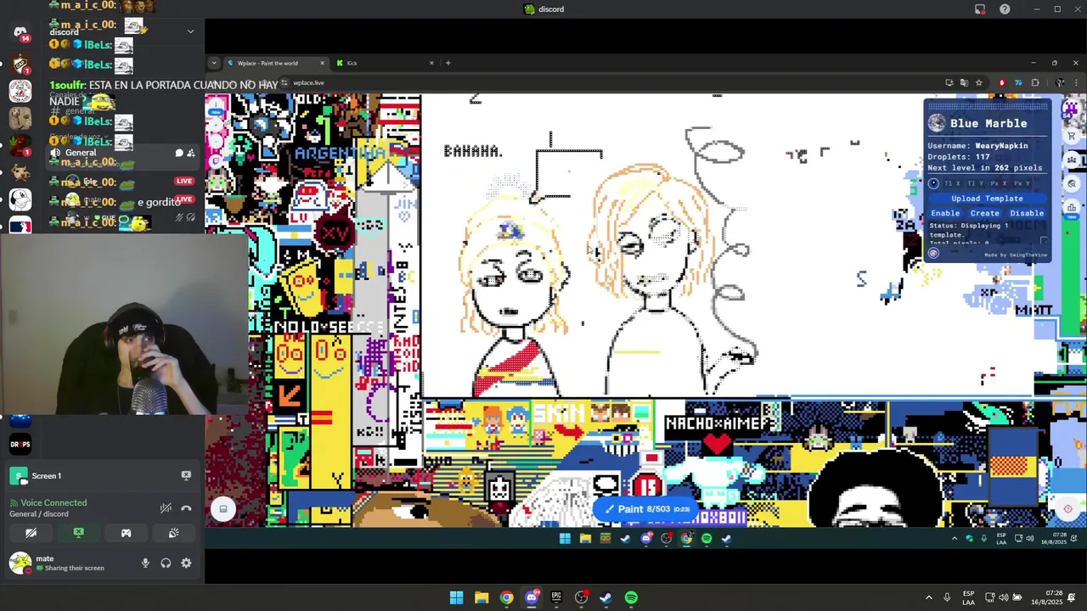
Task: Open Google Chrome on main taskbar
Action: click(506, 597)
